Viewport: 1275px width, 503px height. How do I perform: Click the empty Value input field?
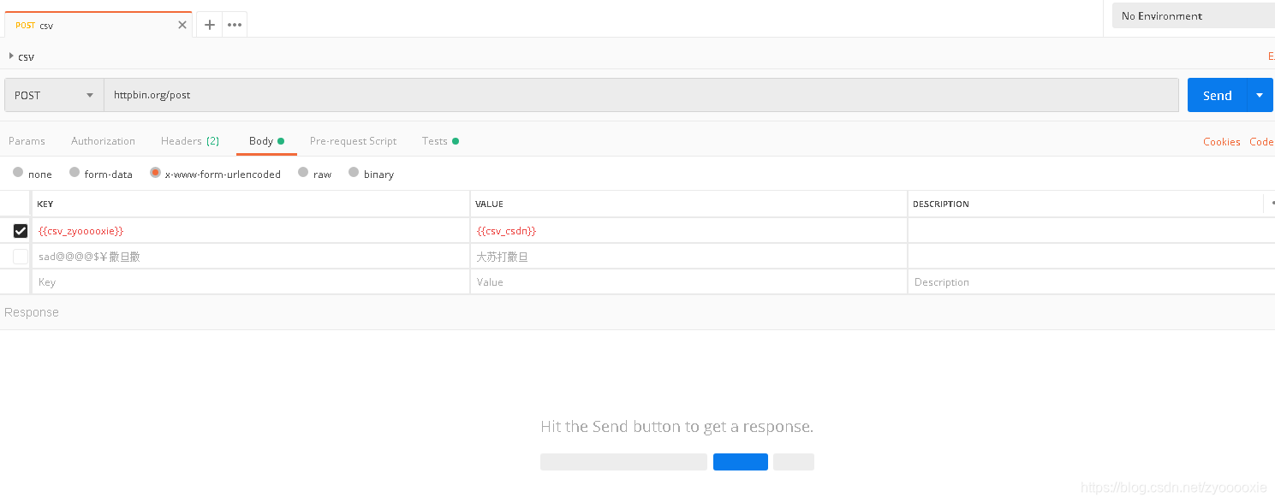(688, 282)
